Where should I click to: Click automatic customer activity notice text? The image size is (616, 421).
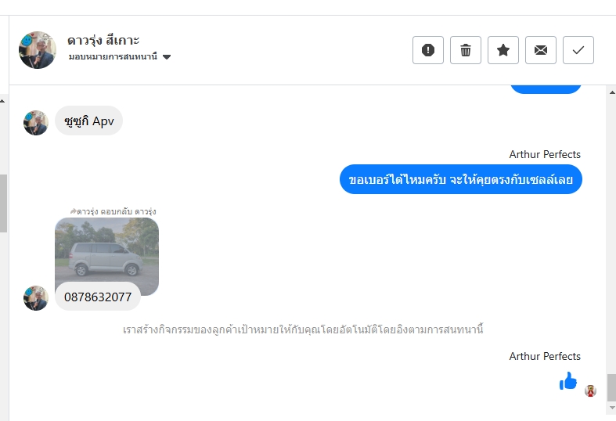coord(303,329)
